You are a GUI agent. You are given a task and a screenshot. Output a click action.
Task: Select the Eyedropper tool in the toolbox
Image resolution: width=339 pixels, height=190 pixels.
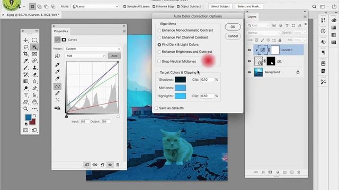tap(26, 61)
